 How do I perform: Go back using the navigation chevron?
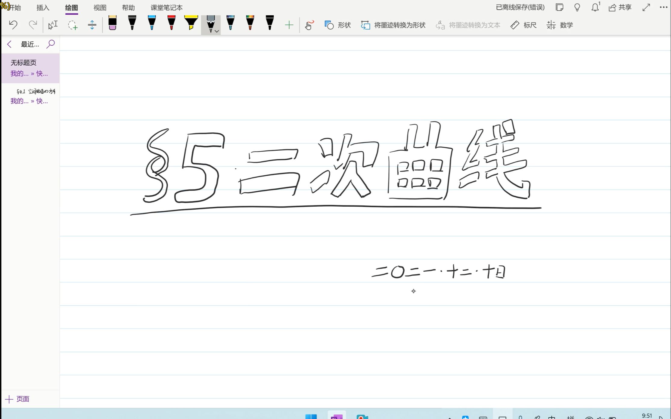click(9, 44)
